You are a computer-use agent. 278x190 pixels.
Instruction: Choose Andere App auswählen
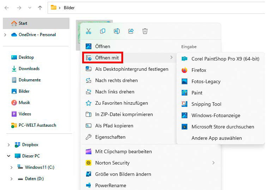click(x=220, y=138)
